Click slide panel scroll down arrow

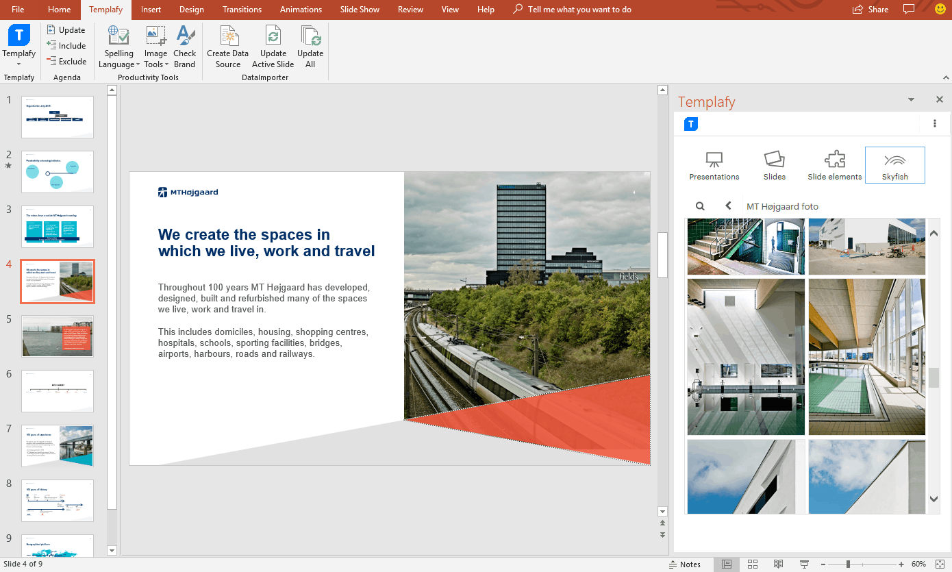112,550
